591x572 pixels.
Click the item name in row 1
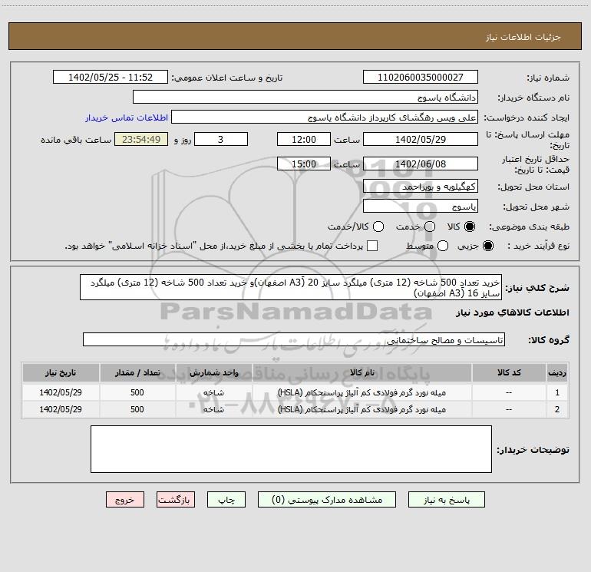coord(362,392)
